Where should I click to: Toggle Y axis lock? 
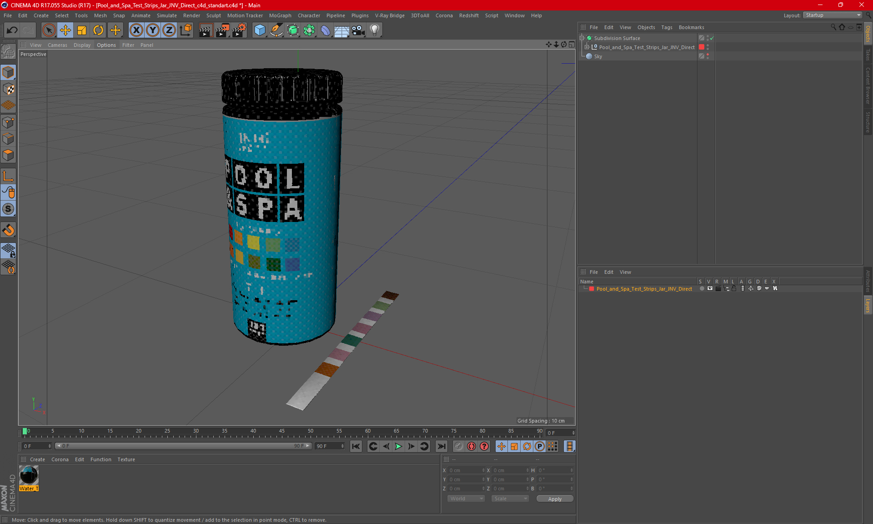tap(153, 30)
